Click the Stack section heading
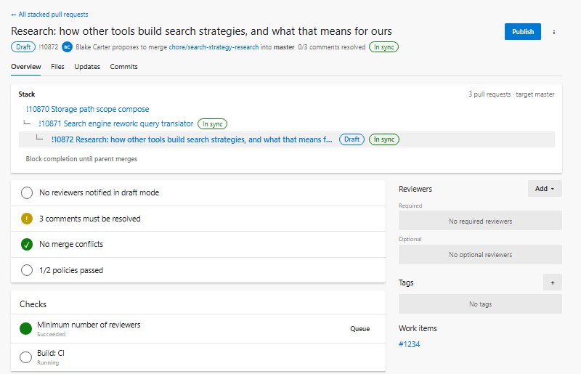The height and width of the screenshot is (374, 581). click(x=27, y=94)
